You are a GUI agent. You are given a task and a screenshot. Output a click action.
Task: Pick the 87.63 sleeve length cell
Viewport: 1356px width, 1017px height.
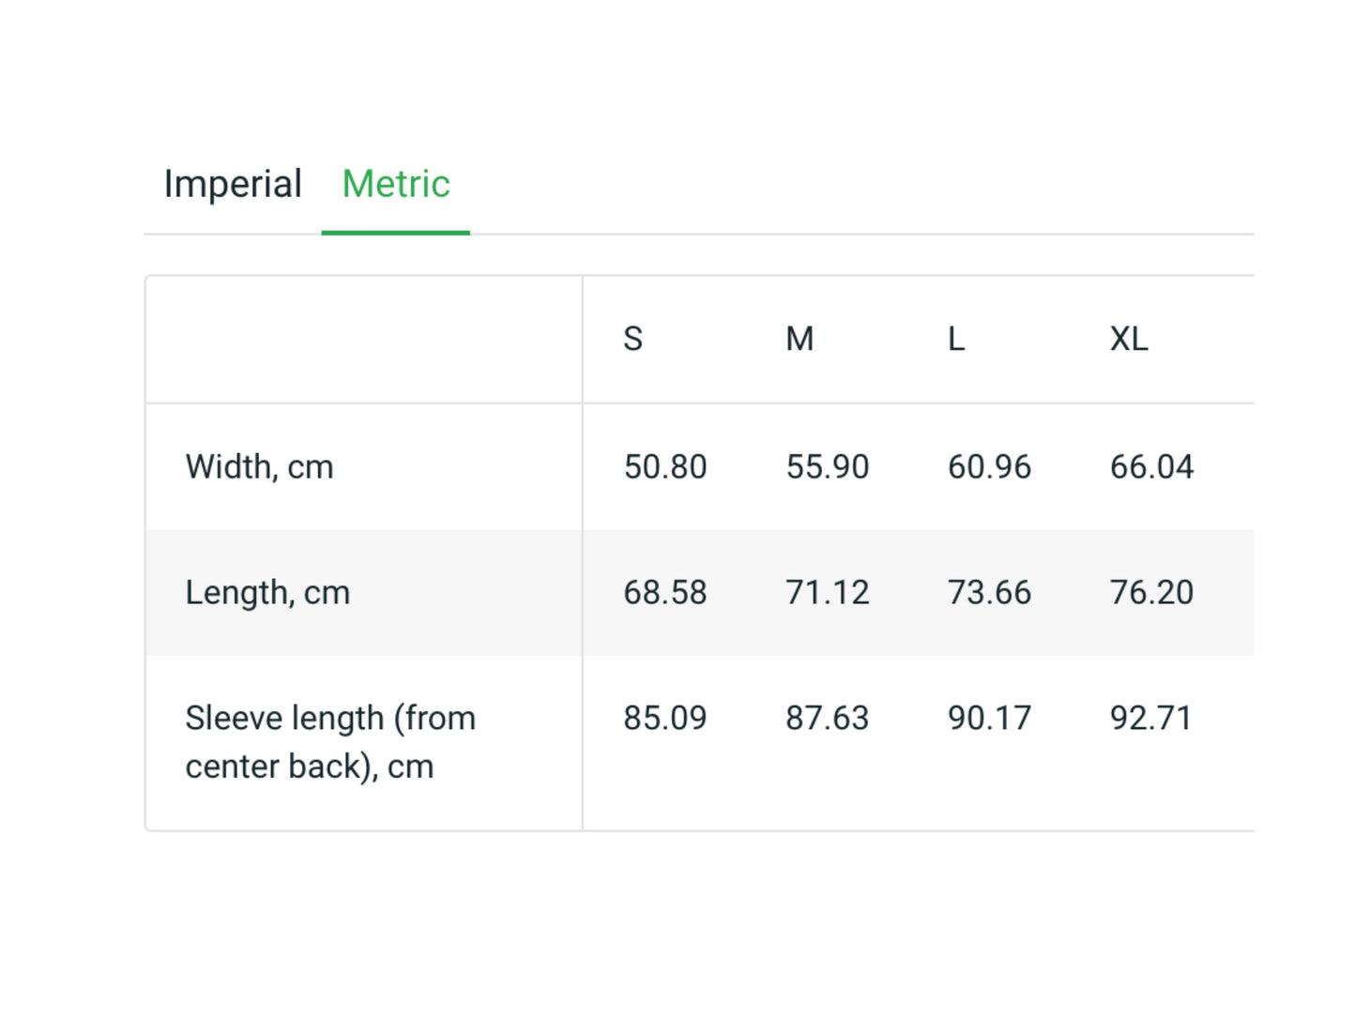click(828, 719)
